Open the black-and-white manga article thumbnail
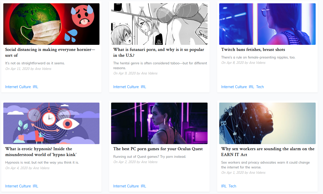 [x=159, y=24]
